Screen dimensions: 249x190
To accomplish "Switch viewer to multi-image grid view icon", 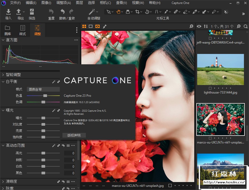I will tap(84, 26).
